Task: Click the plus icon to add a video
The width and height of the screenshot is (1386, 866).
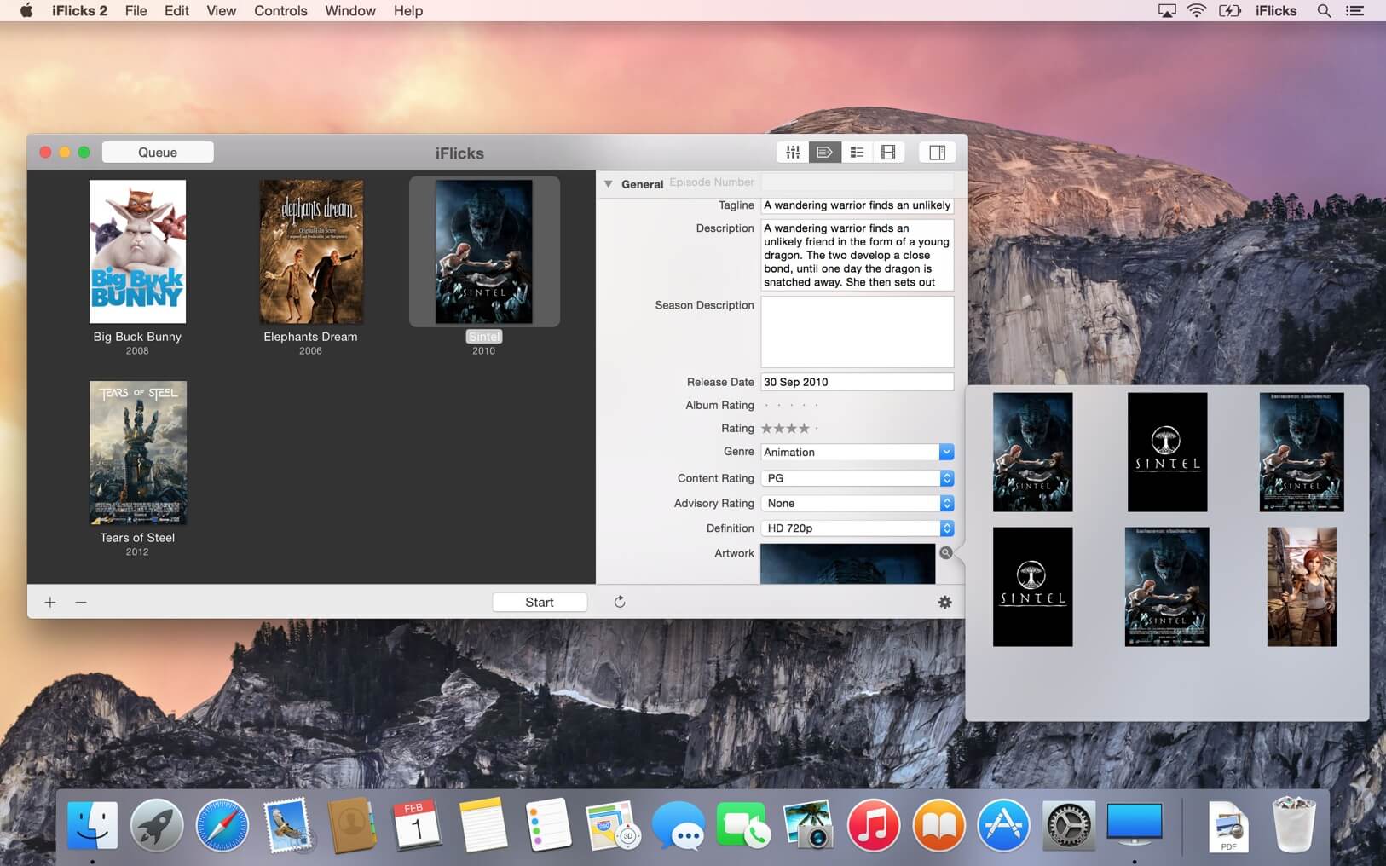Action: click(50, 603)
